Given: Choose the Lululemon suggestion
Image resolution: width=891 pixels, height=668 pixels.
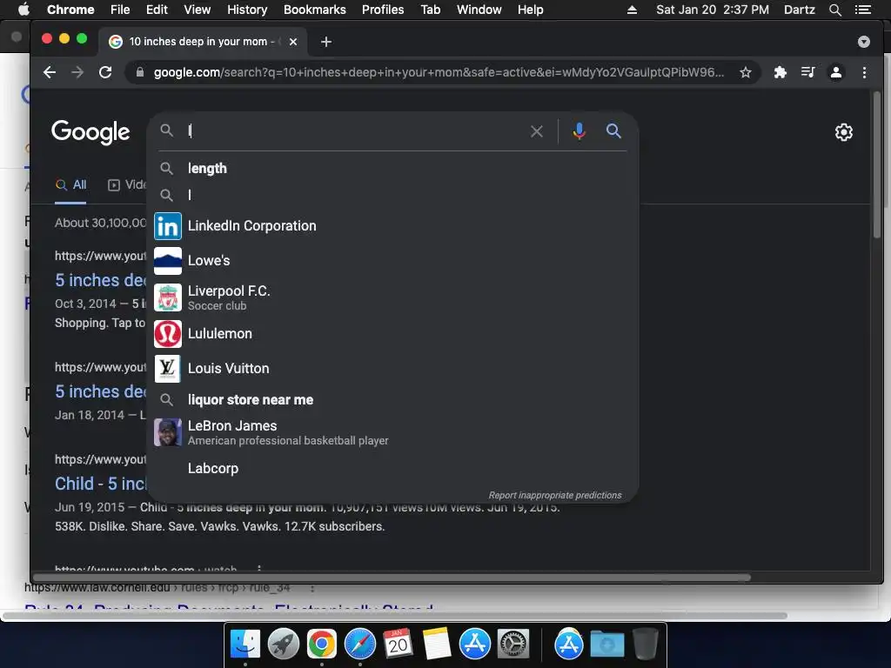Looking at the screenshot, I should [392, 333].
